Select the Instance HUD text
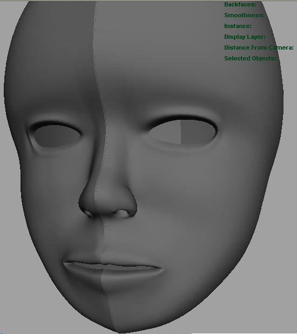 coord(238,26)
